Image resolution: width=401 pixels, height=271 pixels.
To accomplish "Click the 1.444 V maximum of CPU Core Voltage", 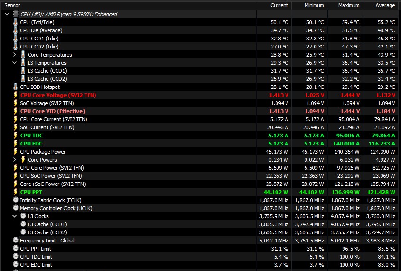I will [x=350, y=95].
